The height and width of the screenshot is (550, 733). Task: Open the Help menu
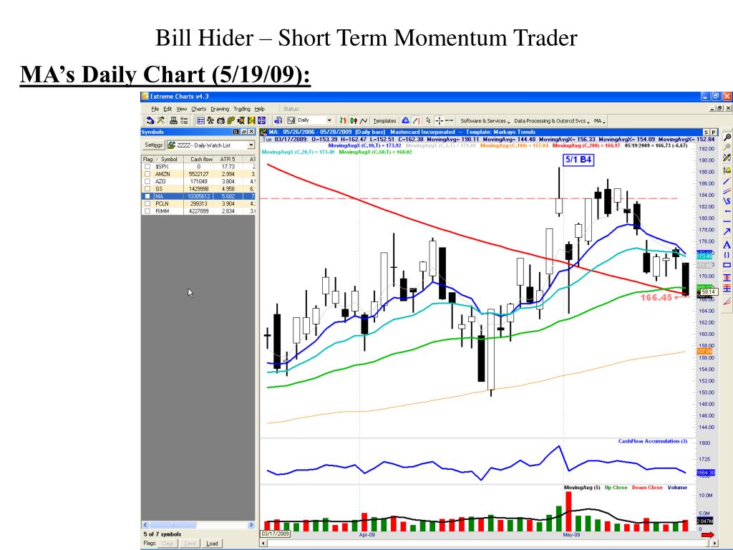[259, 109]
